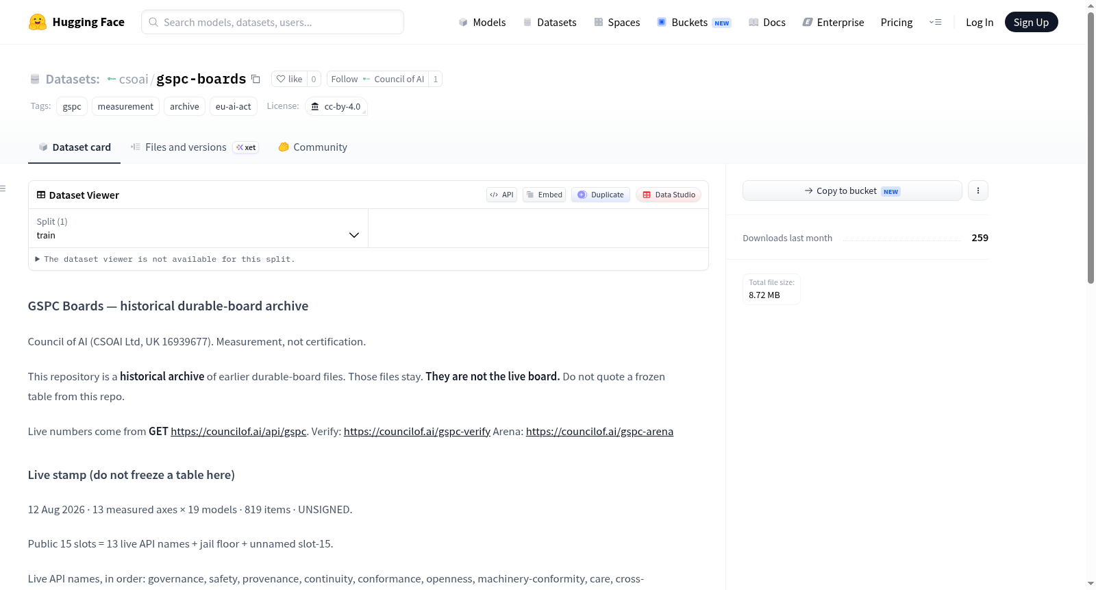Click the '8.72 MB' file size value

[764, 295]
